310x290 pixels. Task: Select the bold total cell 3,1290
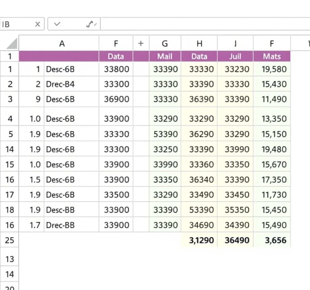201,240
